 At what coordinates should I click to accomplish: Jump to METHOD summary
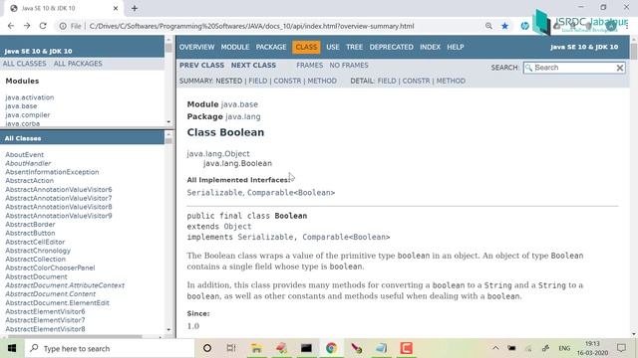pyautogui.click(x=322, y=81)
